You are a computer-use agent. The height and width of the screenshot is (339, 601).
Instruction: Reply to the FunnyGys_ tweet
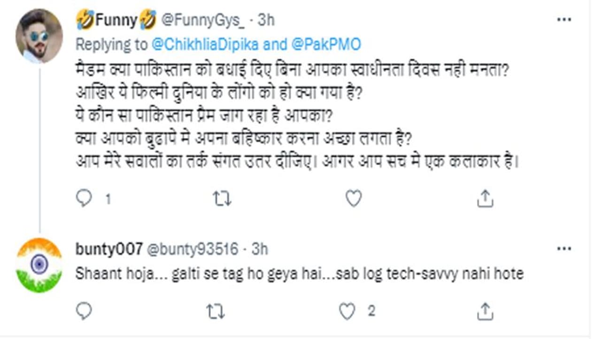[84, 199]
